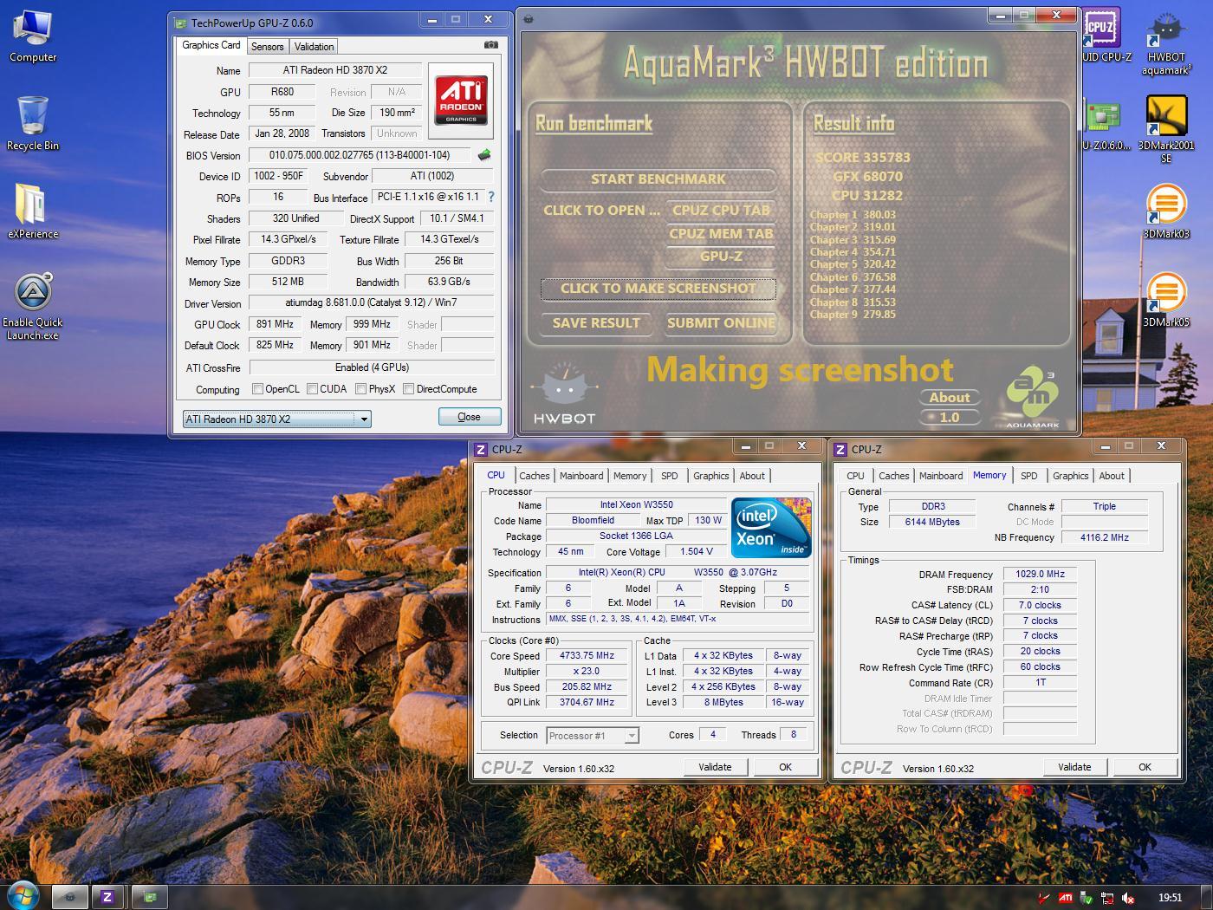Enable the CUDA checkbox

[x=312, y=389]
